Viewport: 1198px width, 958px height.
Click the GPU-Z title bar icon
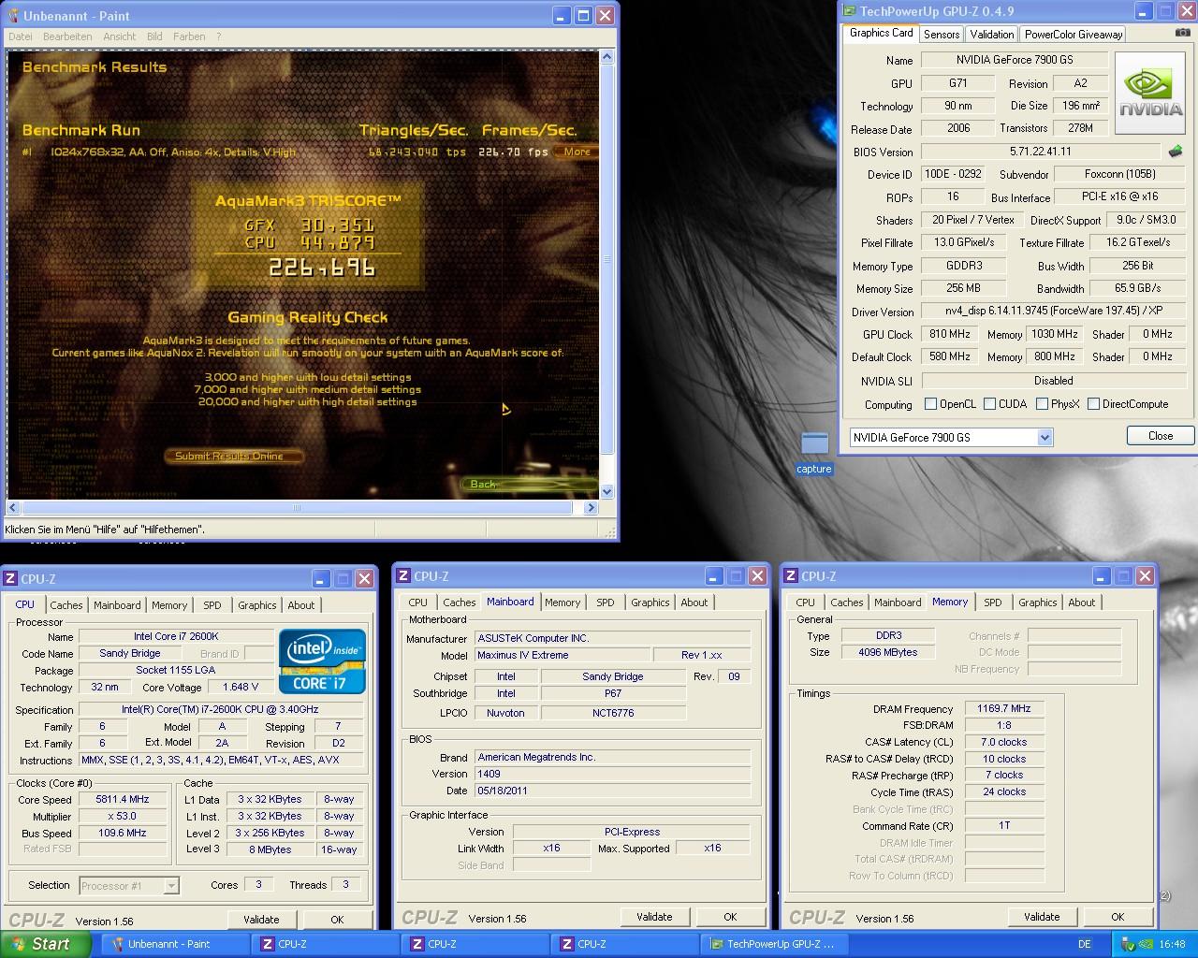click(850, 11)
